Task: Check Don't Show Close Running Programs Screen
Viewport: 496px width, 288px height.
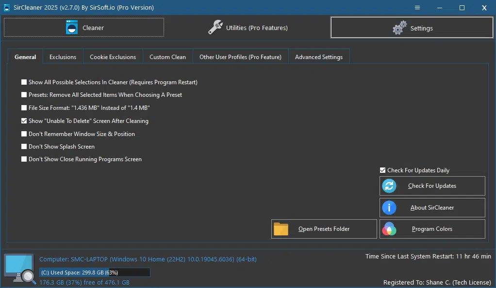Action: pyautogui.click(x=24, y=159)
